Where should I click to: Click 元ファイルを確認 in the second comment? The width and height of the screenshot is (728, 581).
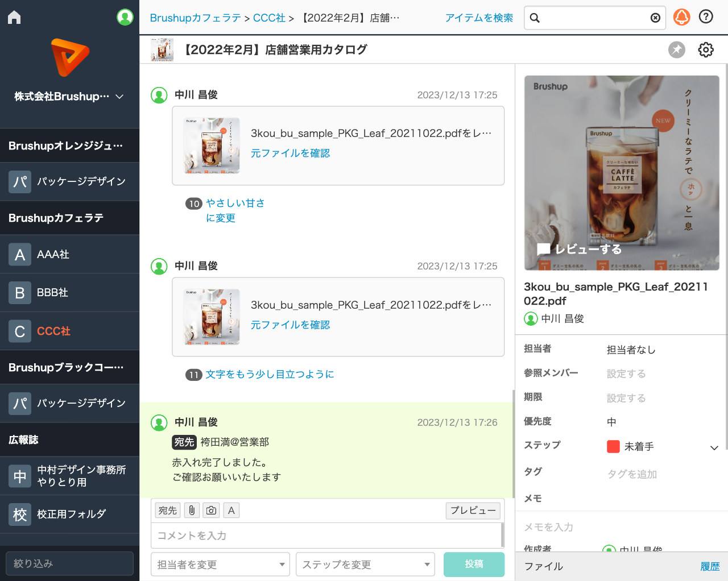tap(290, 325)
